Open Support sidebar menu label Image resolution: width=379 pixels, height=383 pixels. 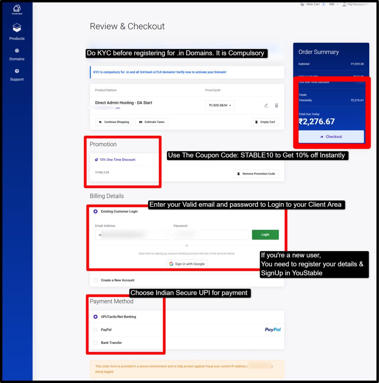click(x=17, y=79)
